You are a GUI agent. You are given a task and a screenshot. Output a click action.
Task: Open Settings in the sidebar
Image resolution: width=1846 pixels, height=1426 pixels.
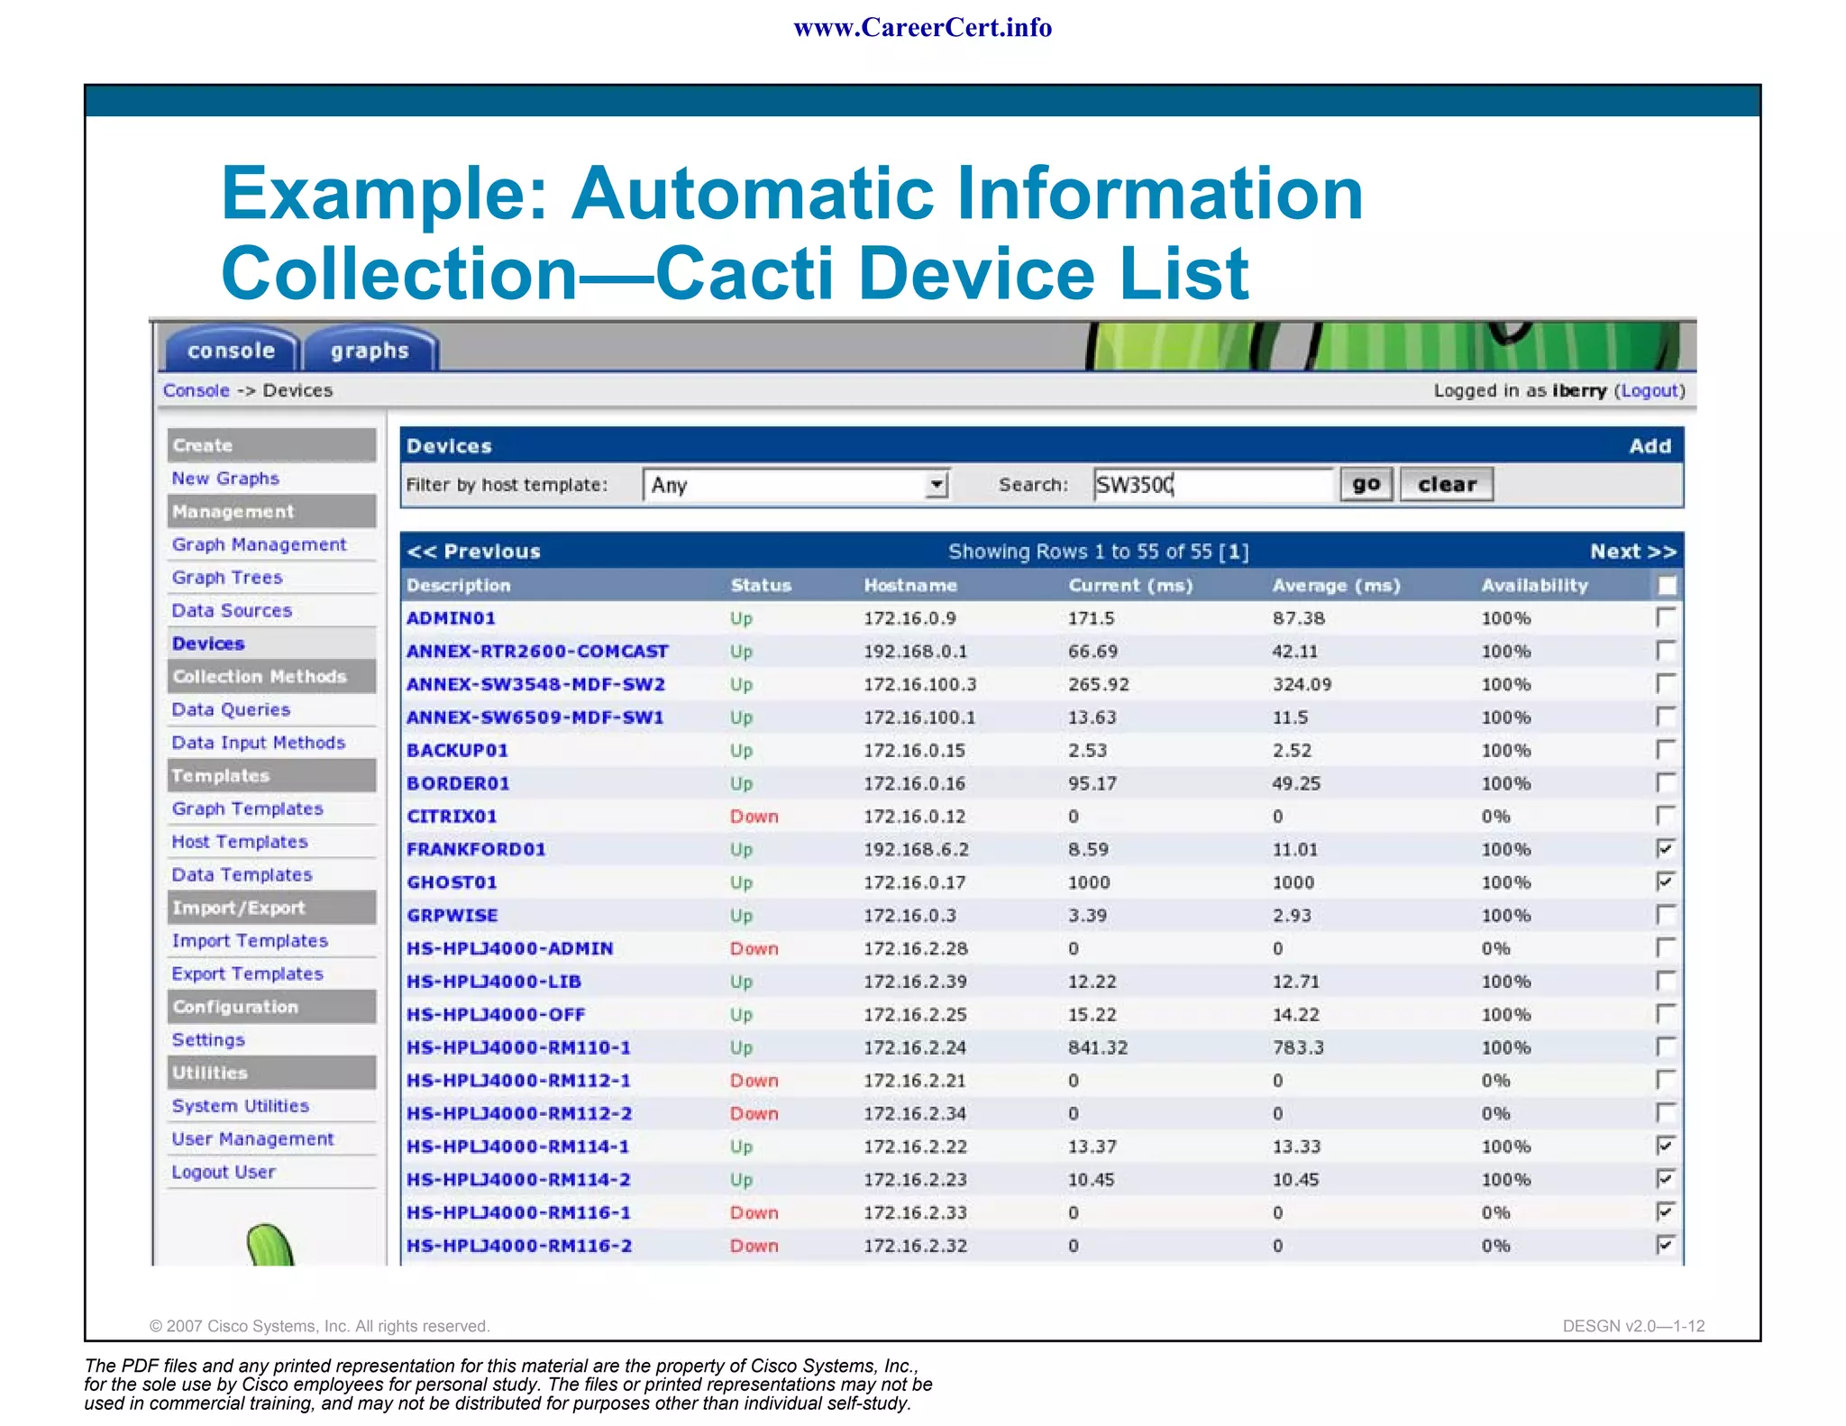tap(208, 1040)
